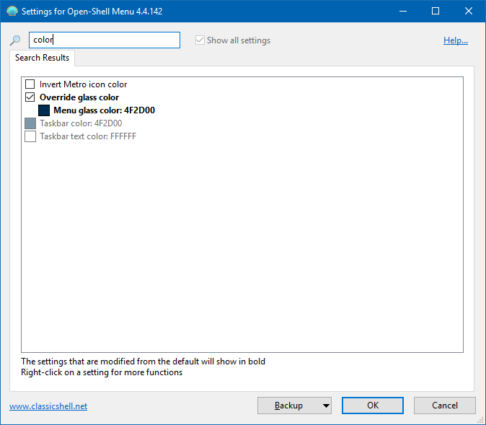Viewport: 486px width, 425px height.
Task: Switch to the Search Results tab
Action: 42,58
